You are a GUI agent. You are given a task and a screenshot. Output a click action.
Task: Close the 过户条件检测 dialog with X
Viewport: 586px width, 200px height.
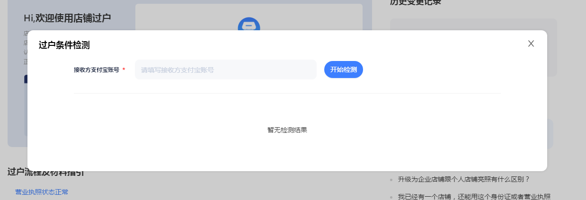pyautogui.click(x=531, y=43)
